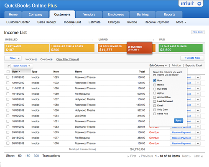Click Receive Payment for invoice 1079
This screenshot has width=209, height=167.
pyautogui.click(x=181, y=132)
